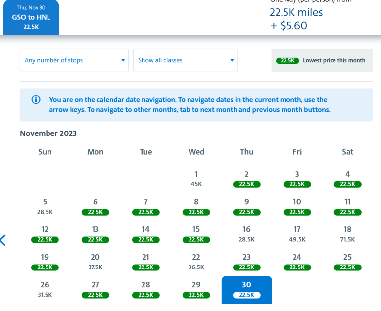Click the info icon in the blue banner
The height and width of the screenshot is (311, 381).
pyautogui.click(x=36, y=99)
